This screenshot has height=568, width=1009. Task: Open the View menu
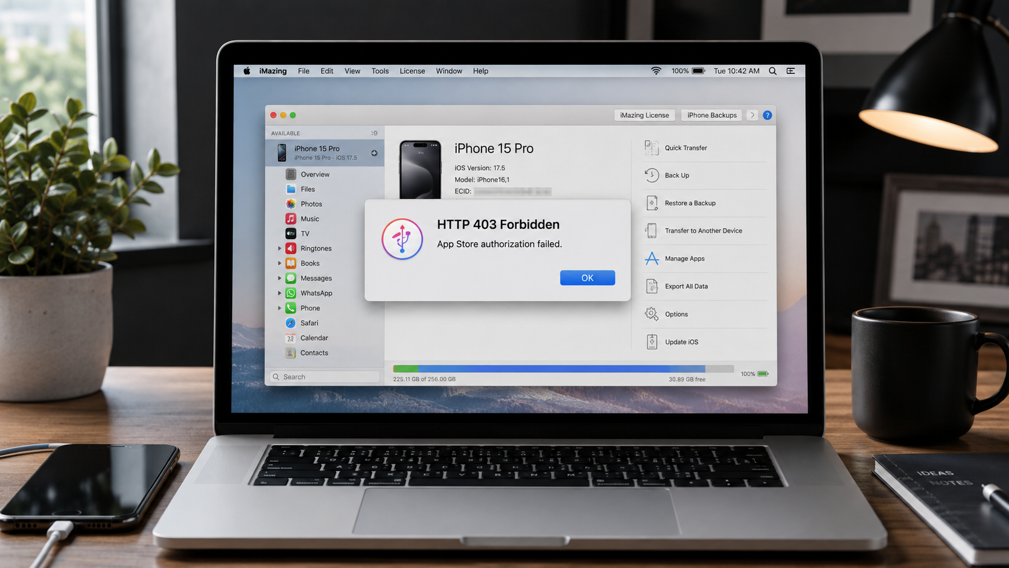352,71
